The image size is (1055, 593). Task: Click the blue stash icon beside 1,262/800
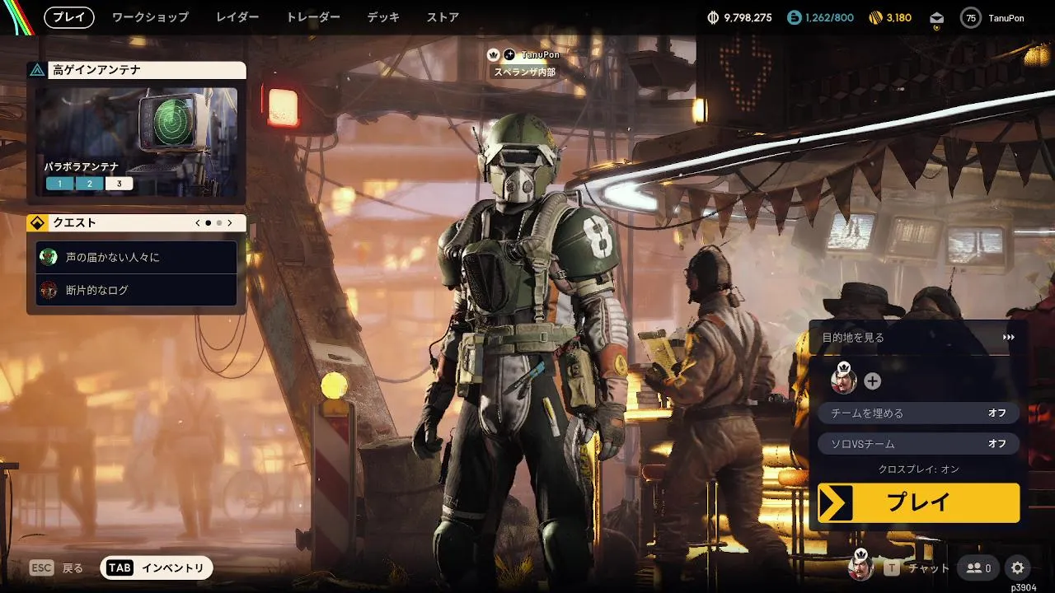point(794,17)
